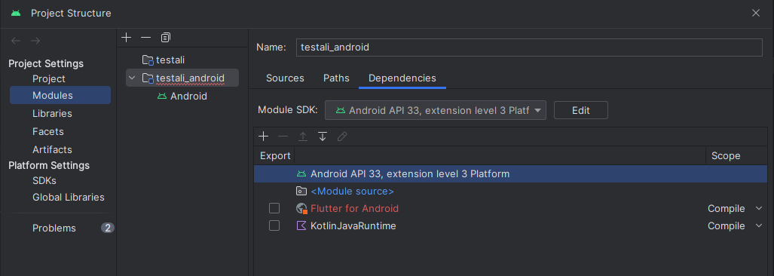Click the back navigation arrow
774x276 pixels.
point(16,41)
